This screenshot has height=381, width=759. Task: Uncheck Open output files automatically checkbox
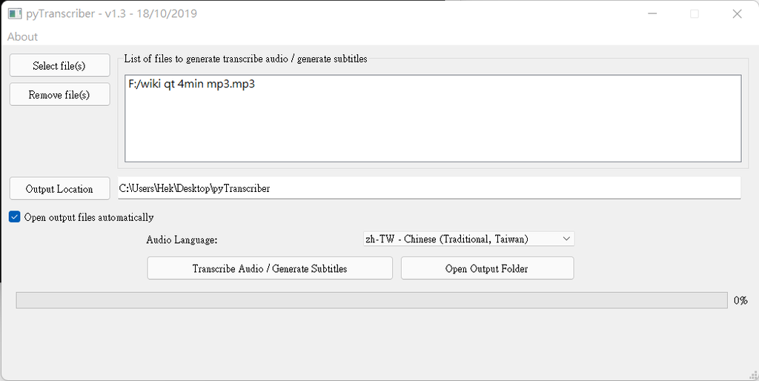[15, 217]
